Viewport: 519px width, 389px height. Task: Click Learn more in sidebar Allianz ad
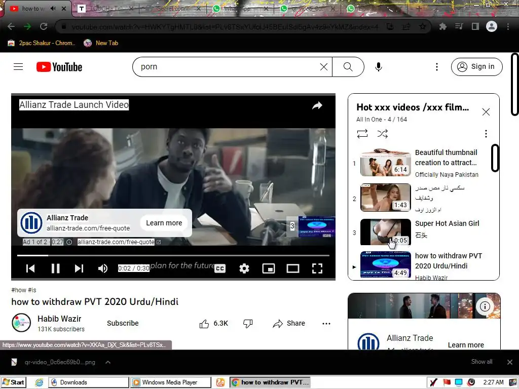pos(466,344)
